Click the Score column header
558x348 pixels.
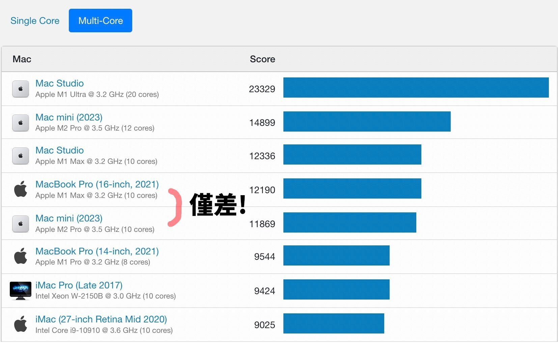[x=262, y=59]
